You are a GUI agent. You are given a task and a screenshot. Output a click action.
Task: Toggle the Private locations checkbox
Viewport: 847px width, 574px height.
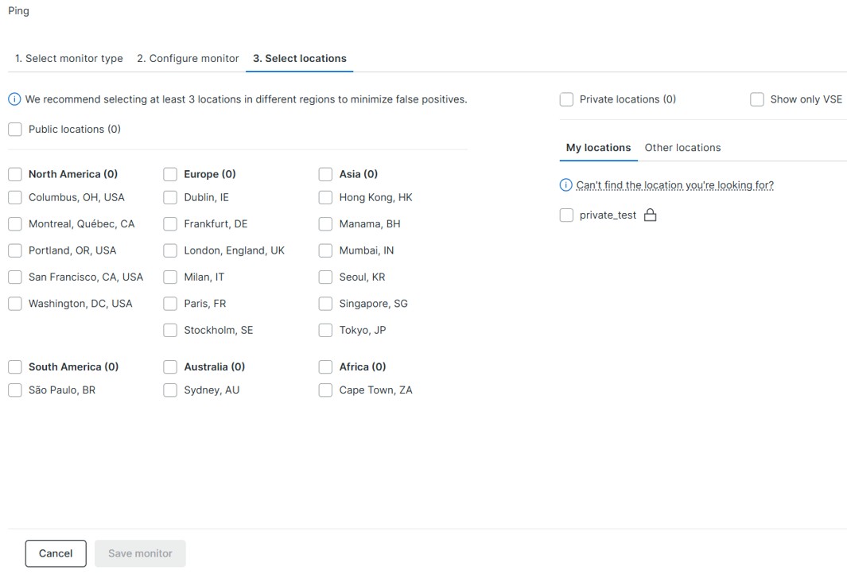pyautogui.click(x=566, y=99)
